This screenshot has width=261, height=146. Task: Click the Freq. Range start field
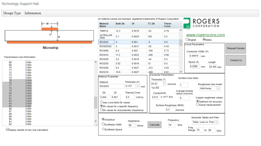click(200, 130)
